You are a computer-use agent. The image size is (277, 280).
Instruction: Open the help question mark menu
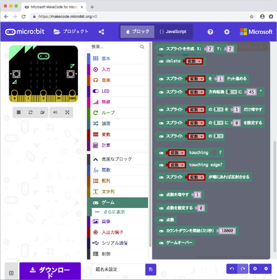[x=211, y=32]
